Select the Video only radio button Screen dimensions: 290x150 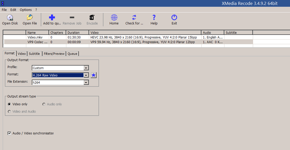pos(9,104)
